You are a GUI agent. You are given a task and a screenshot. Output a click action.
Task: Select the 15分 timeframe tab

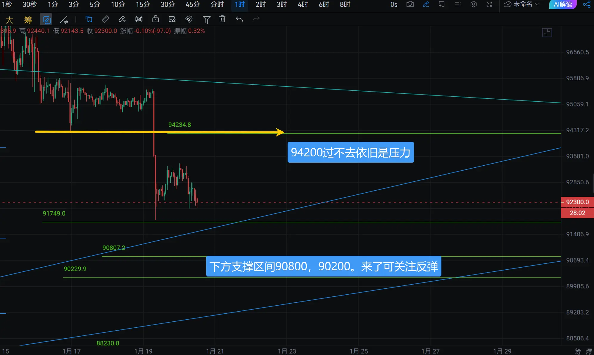(x=143, y=4)
